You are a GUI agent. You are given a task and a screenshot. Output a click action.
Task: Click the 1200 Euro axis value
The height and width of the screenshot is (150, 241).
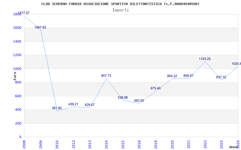point(17,55)
